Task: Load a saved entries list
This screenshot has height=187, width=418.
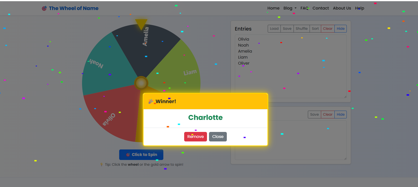Action: click(274, 29)
